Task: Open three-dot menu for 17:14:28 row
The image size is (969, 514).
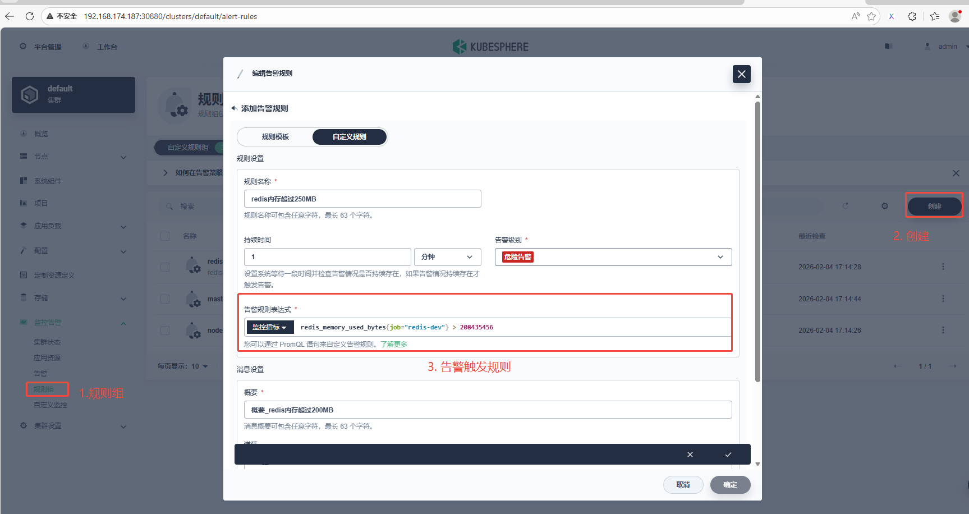Action: 943,267
